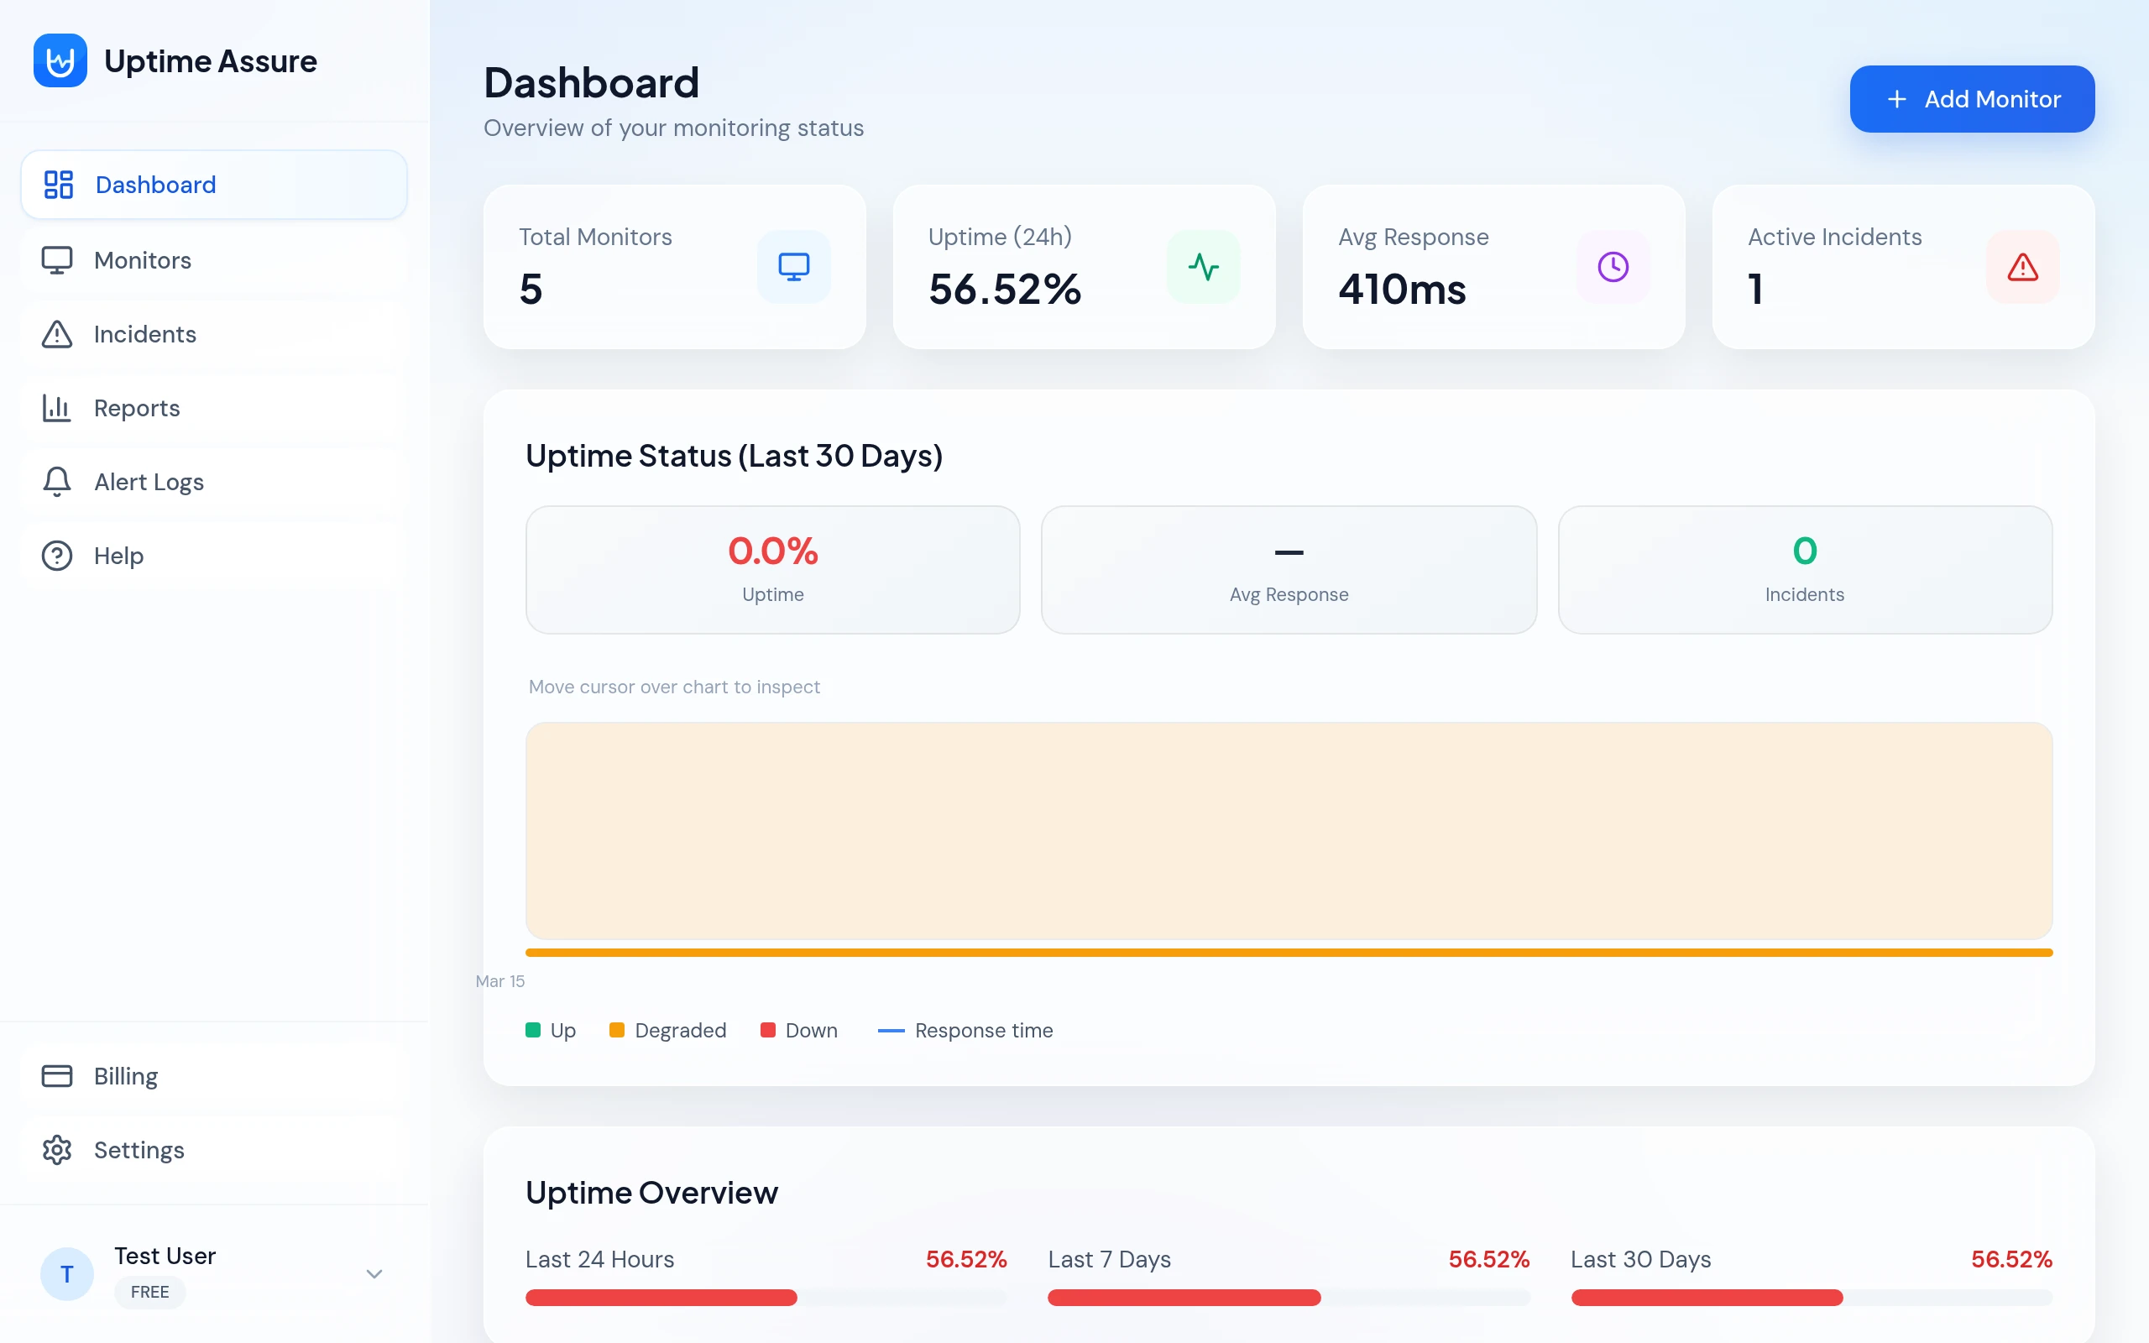The image size is (2149, 1343).
Task: Click the Uptime Assure logo icon
Action: pos(59,60)
